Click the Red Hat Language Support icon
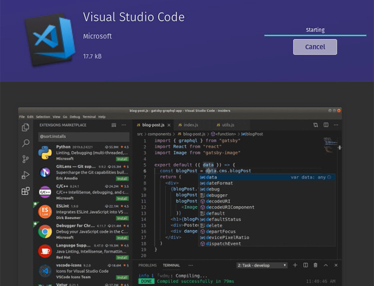Image resolution: width=374 pixels, height=286 pixels. click(x=45, y=251)
